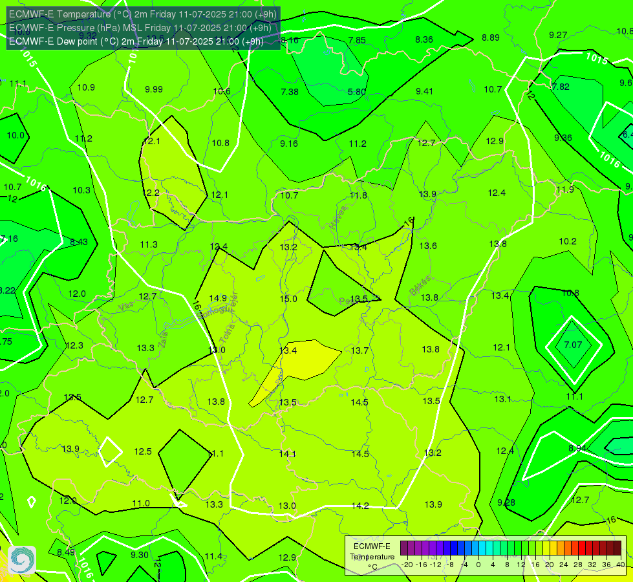Select the ECMWF-E Dew point 2m legend line

pos(136,41)
